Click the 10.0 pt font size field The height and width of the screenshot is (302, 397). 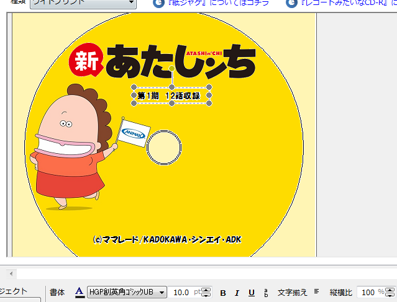[x=185, y=293]
